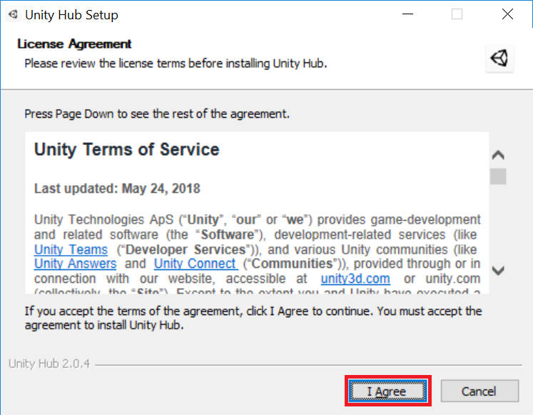The height and width of the screenshot is (415, 533).
Task: Click the License Agreement heading
Action: [74, 44]
